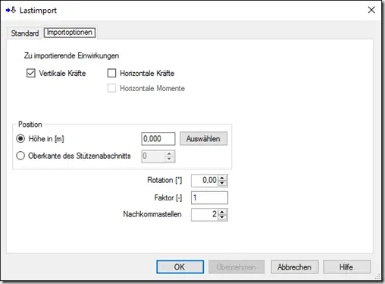This screenshot has height=284, width=385.
Task: Click the Stützenabschnitt number field
Action: [153, 156]
